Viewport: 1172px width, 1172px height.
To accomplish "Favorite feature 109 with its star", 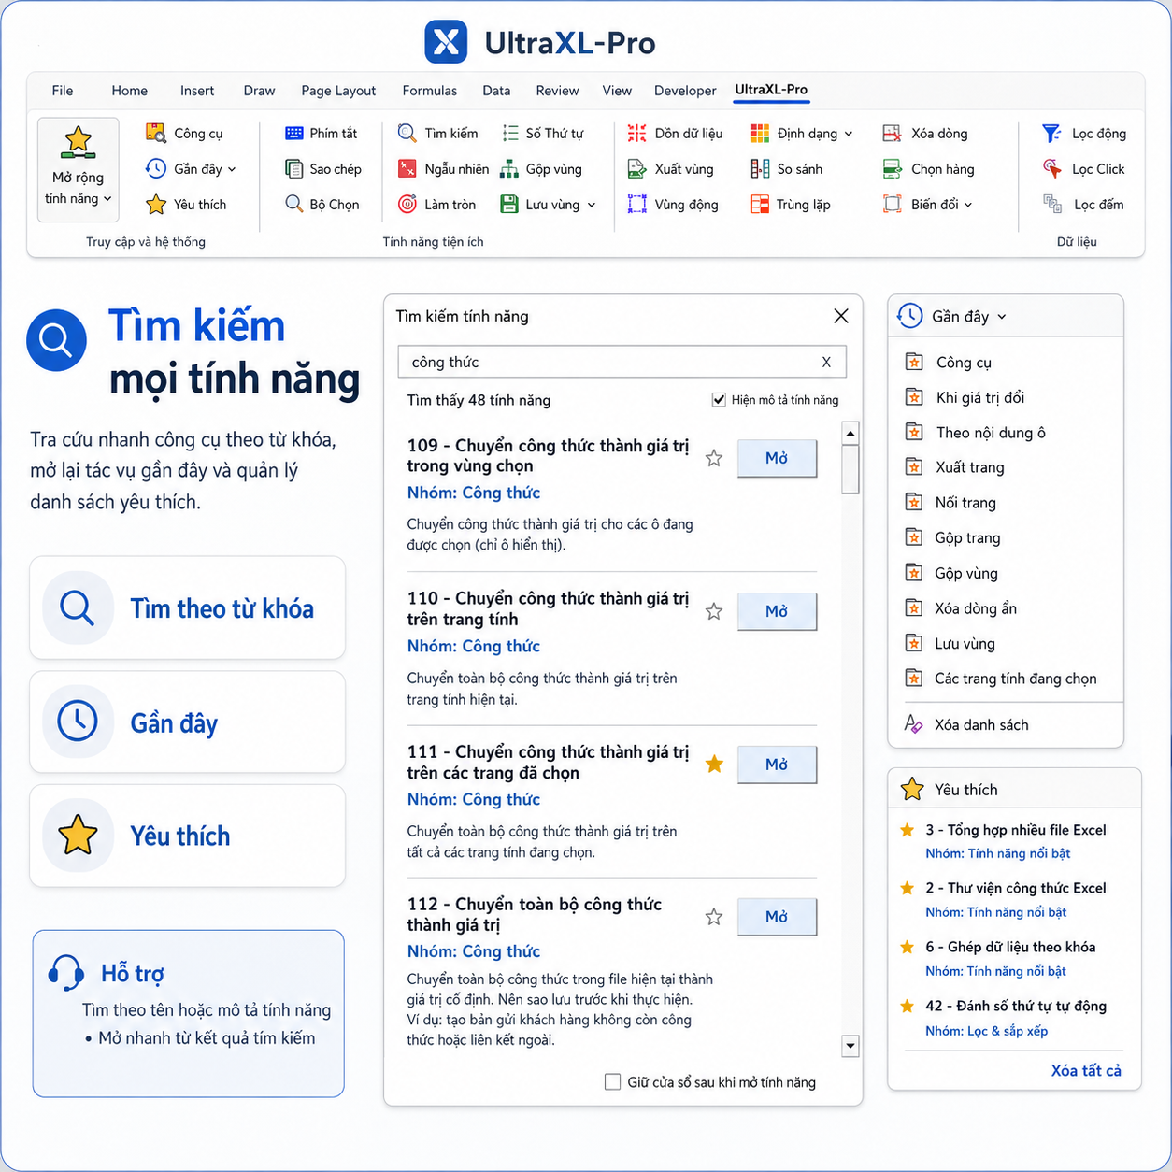I will coord(714,458).
